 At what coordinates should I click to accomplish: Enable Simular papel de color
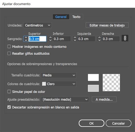[x=9, y=92]
